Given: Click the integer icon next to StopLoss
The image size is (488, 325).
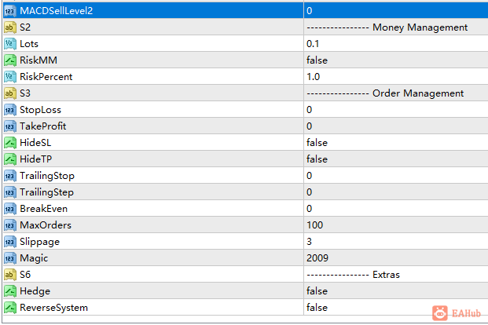Looking at the screenshot, I should click(x=10, y=110).
